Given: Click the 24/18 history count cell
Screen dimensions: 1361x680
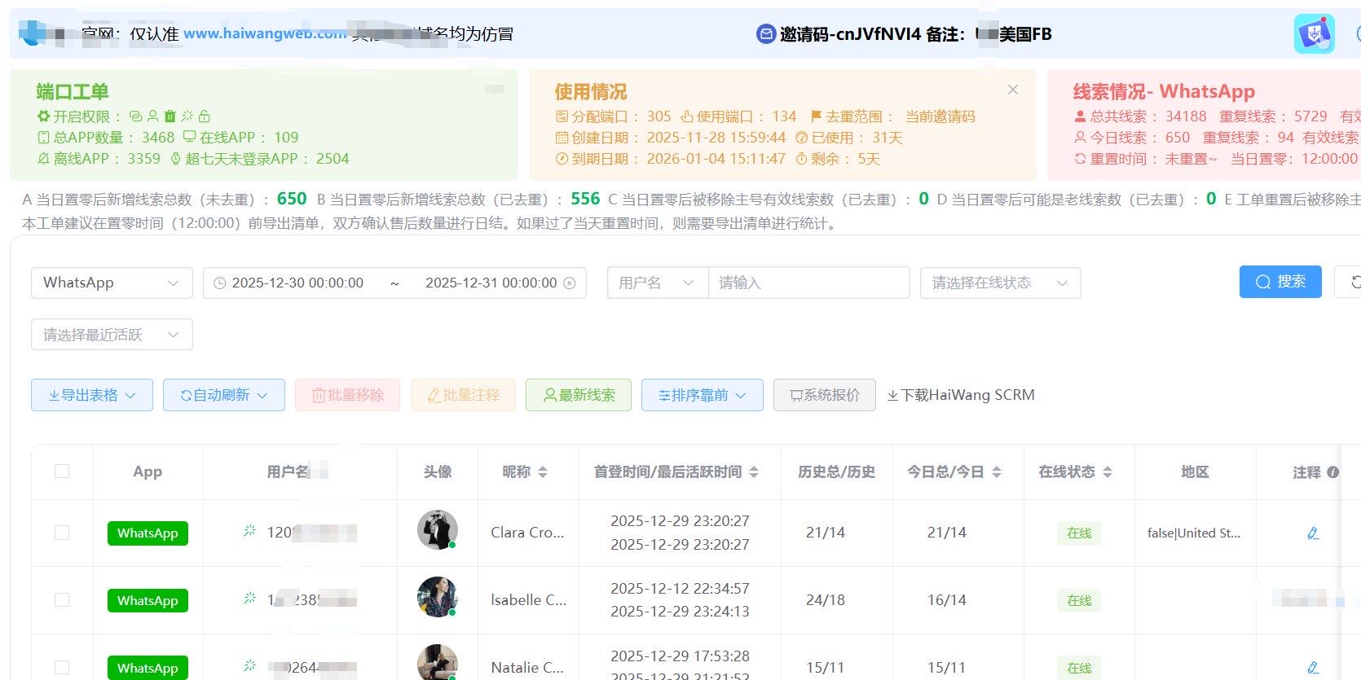Looking at the screenshot, I should pos(826,600).
